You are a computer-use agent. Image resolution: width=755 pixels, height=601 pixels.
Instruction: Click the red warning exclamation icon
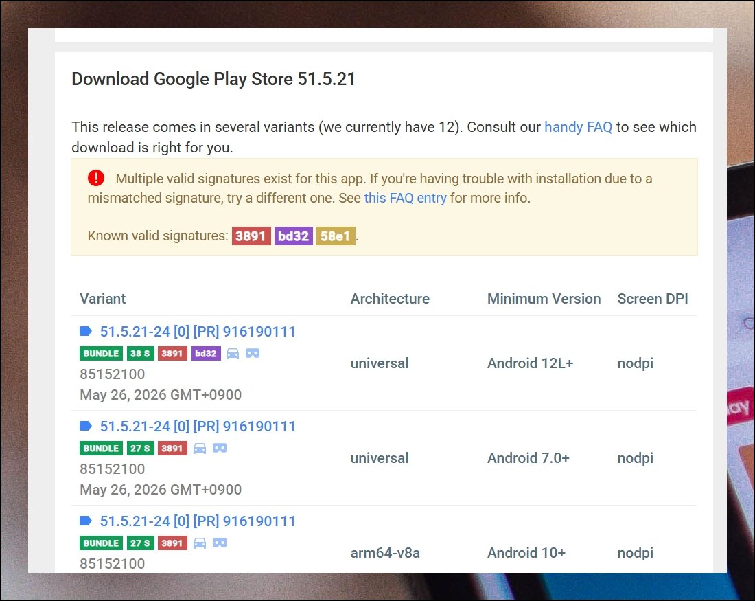coord(96,178)
